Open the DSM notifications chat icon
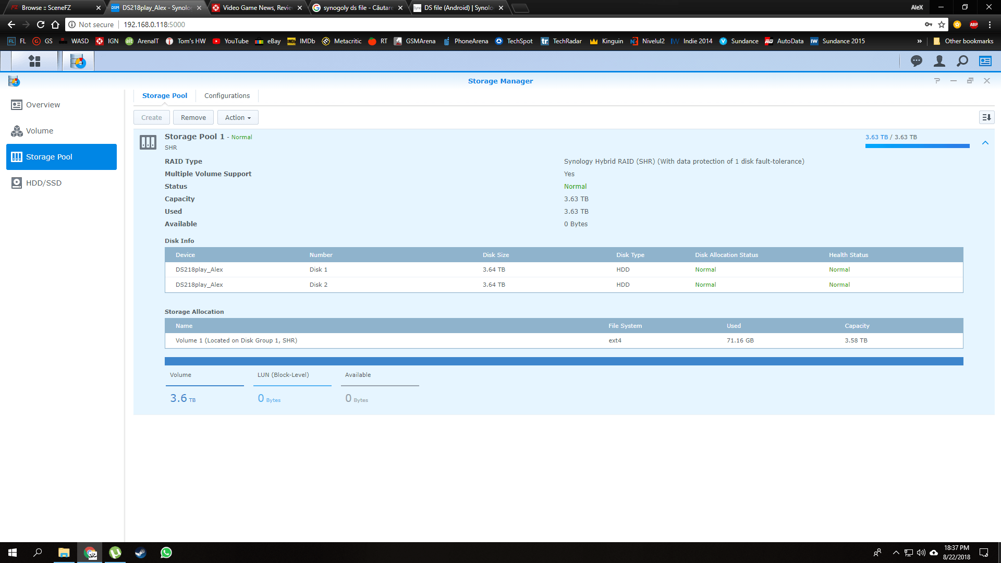Screen dimensions: 1001x563 916,62
